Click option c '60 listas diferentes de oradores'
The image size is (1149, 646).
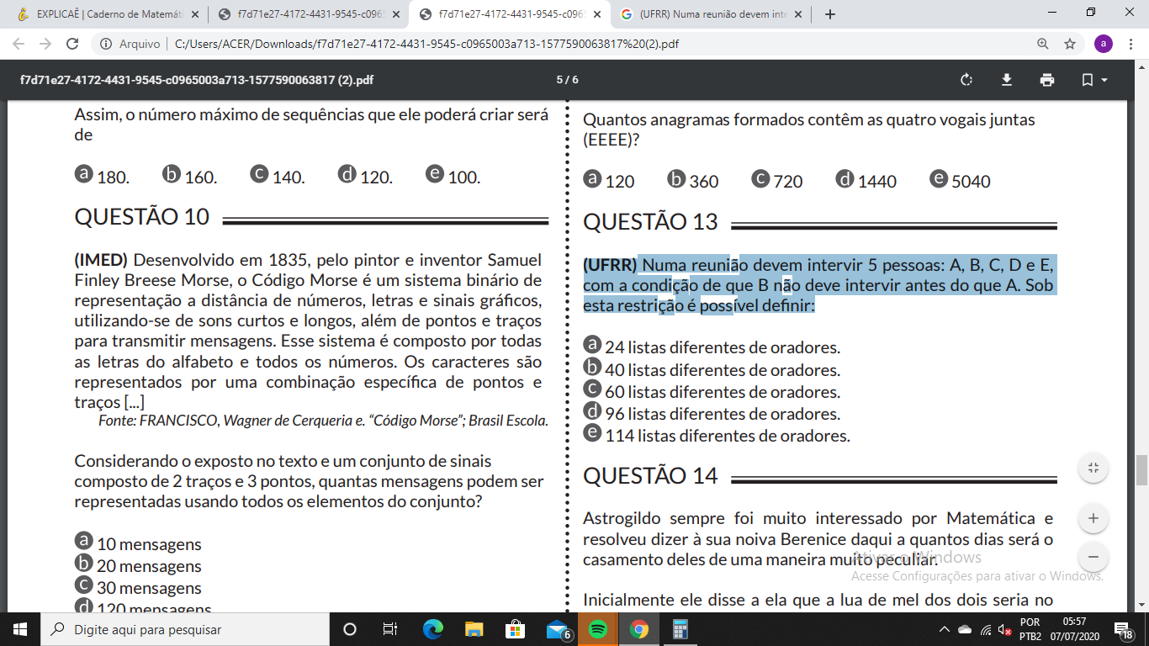pyautogui.click(x=712, y=391)
